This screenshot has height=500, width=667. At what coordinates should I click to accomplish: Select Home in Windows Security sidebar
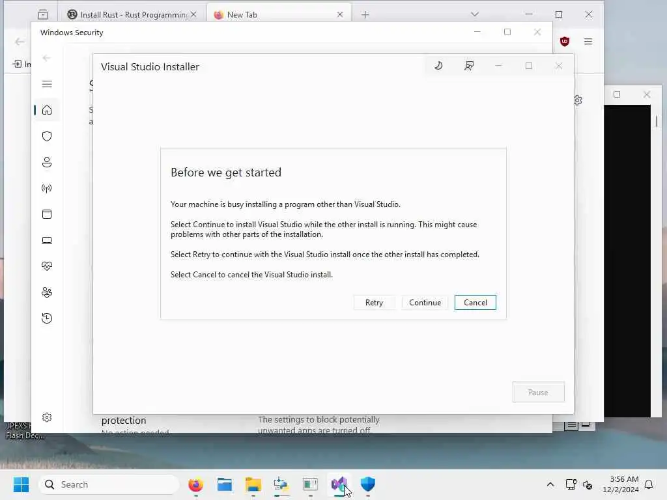tap(47, 110)
